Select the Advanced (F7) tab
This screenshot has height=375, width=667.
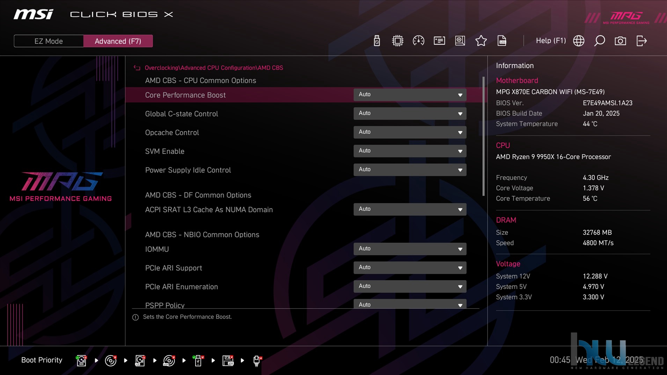pos(118,41)
